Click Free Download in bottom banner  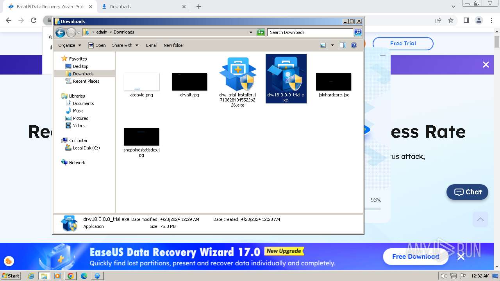(x=416, y=256)
